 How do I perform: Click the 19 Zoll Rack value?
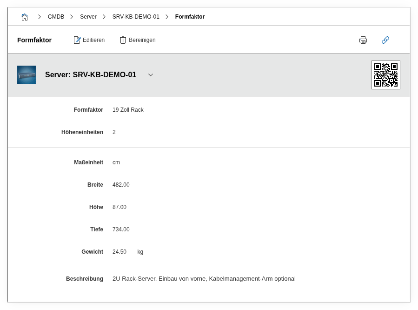click(x=128, y=110)
